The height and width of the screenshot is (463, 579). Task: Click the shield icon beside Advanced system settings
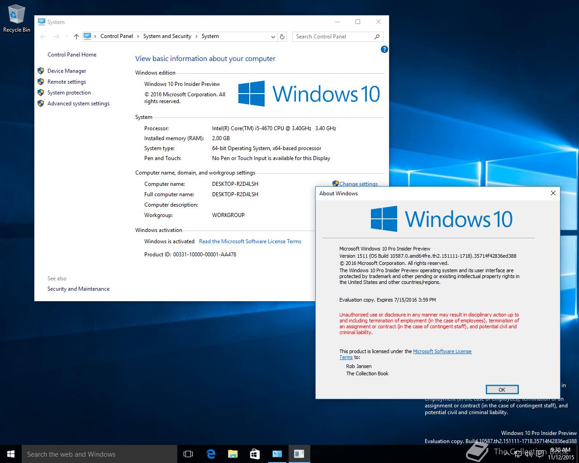point(41,104)
